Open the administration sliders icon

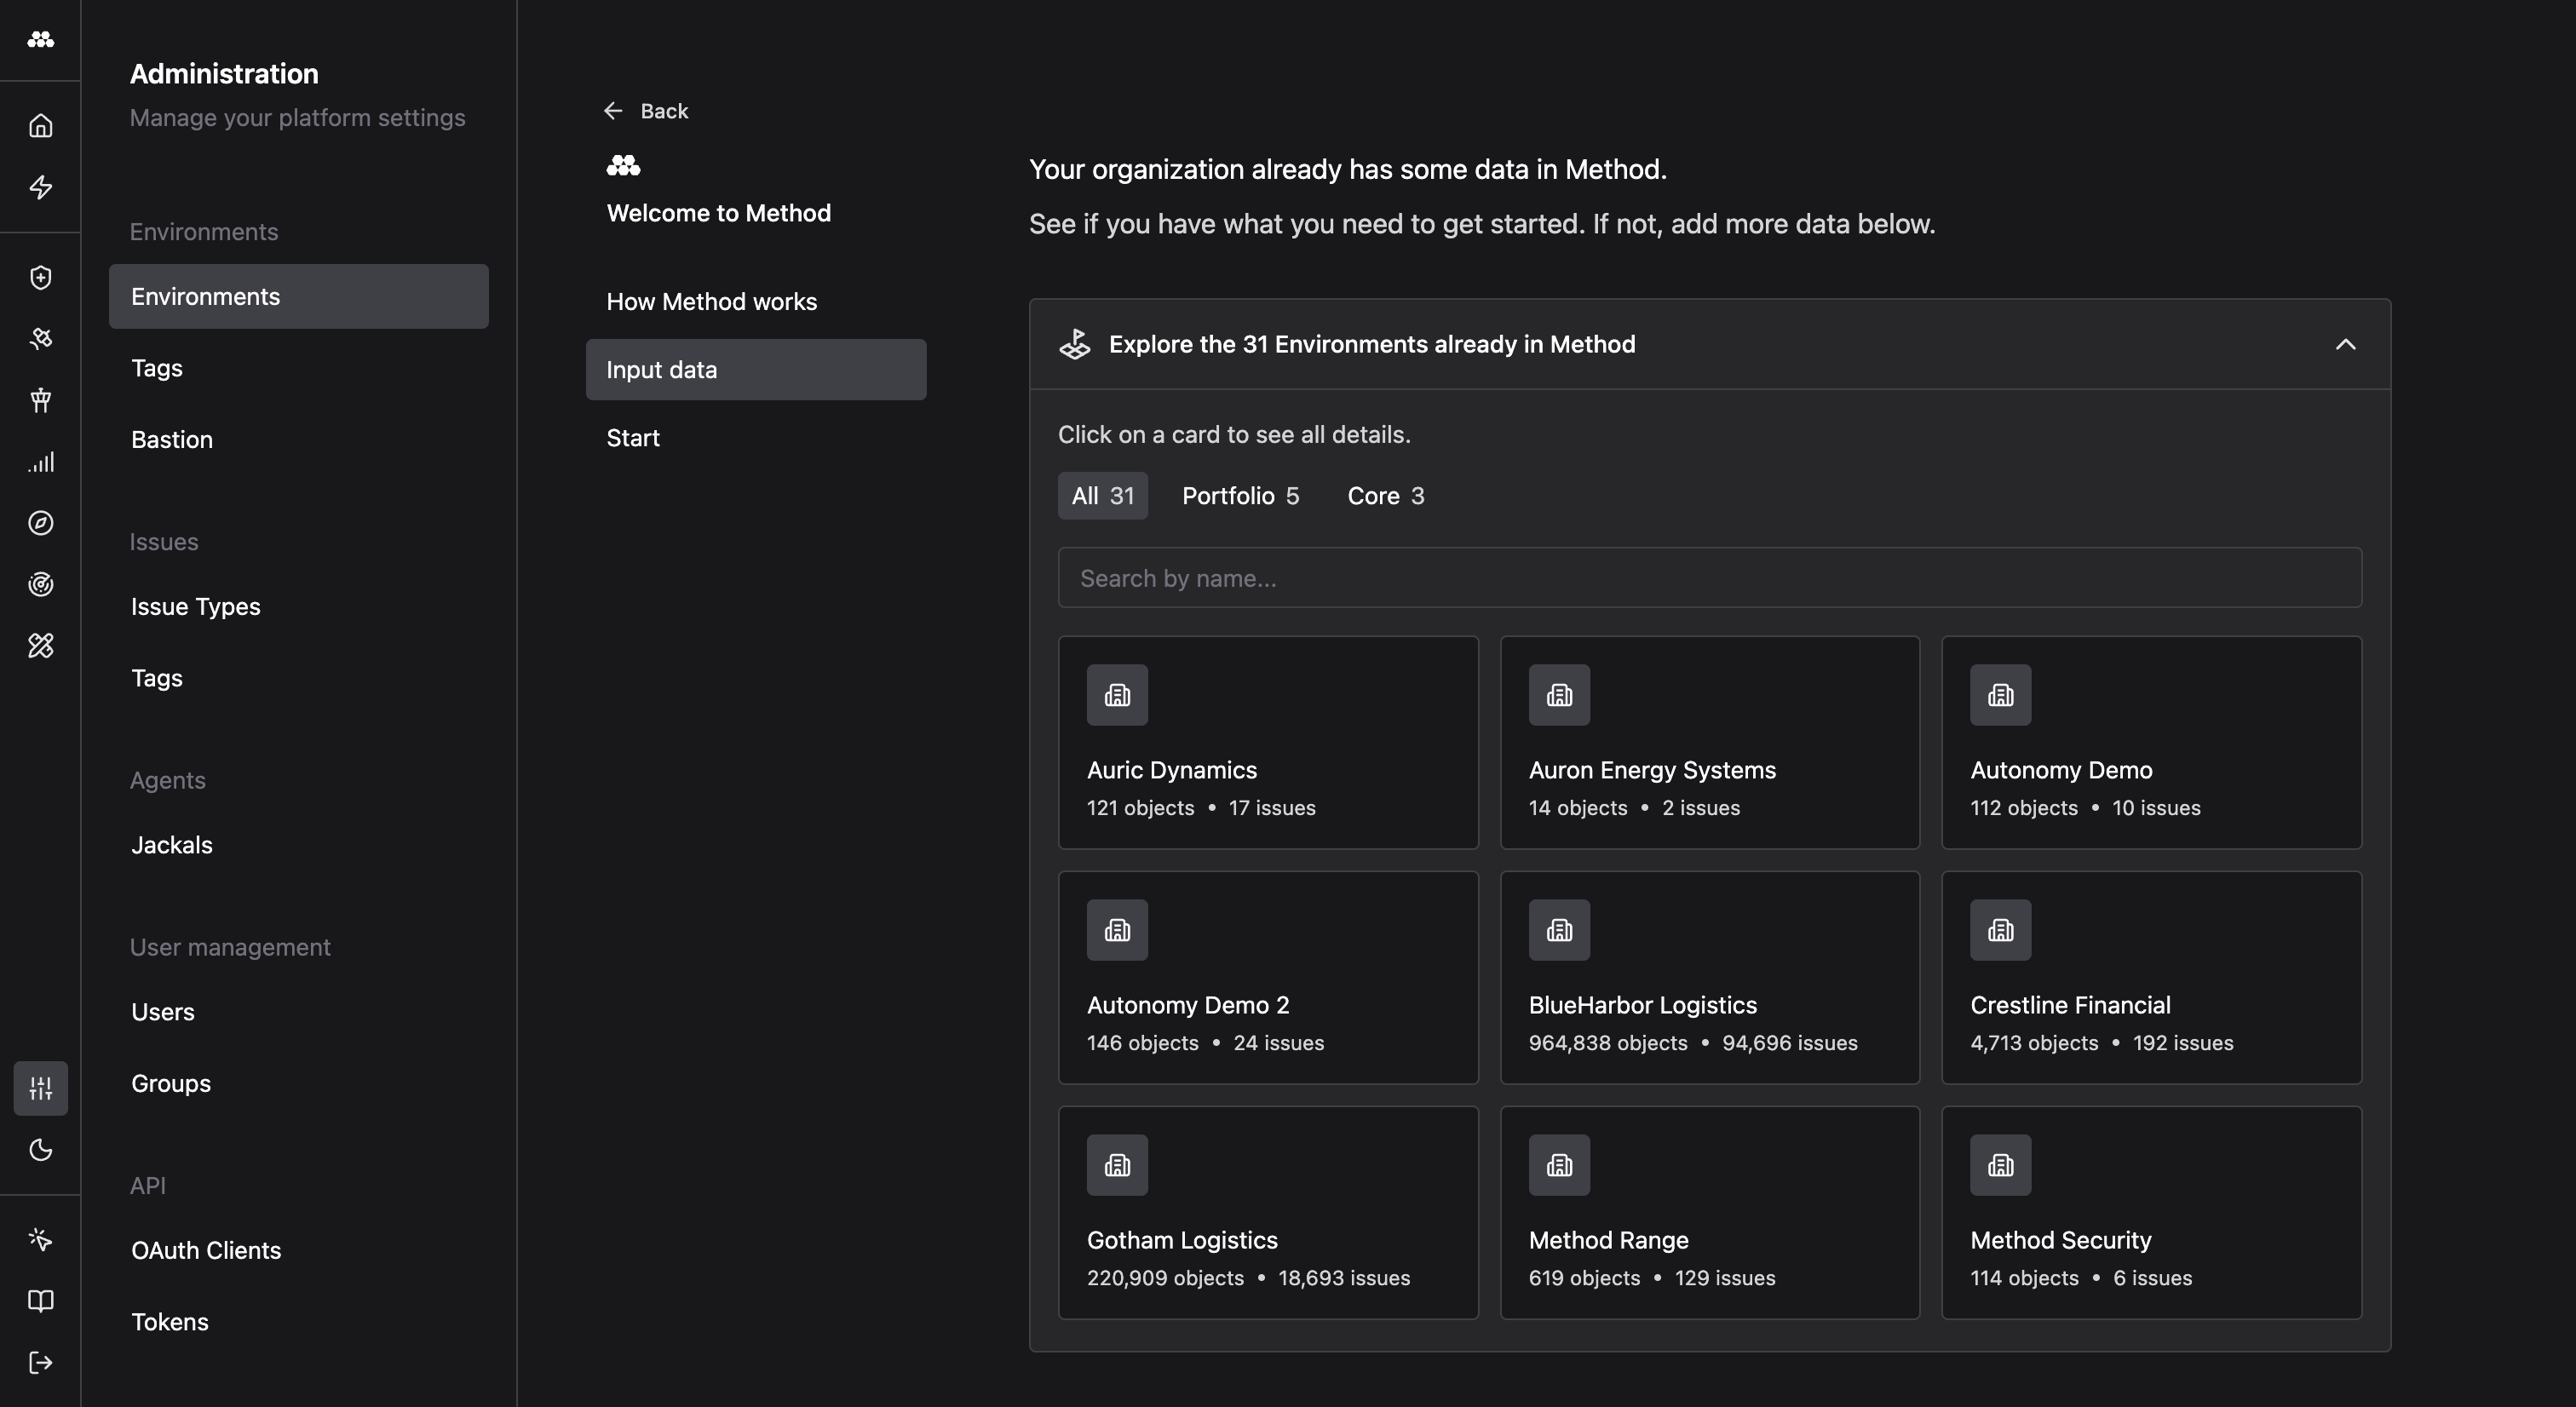[40, 1088]
